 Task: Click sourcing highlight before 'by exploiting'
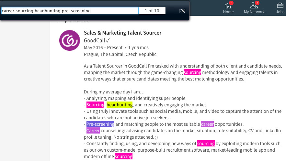[206, 144]
